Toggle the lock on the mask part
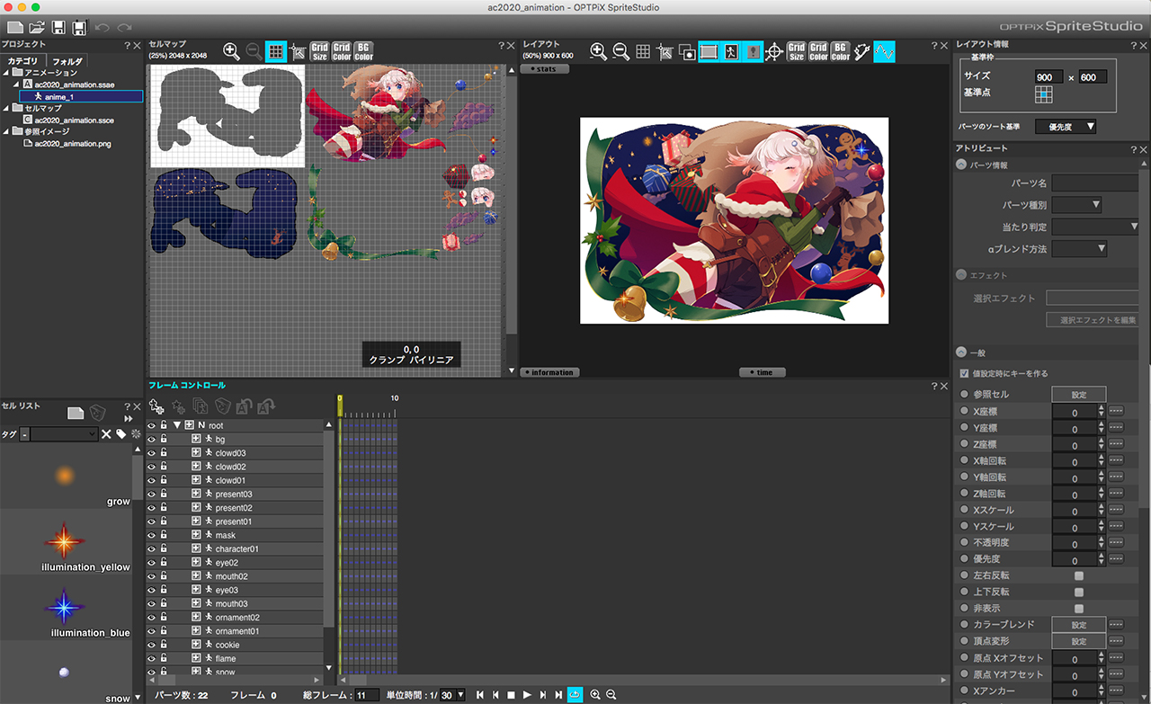Viewport: 1151px width, 704px height. click(164, 536)
